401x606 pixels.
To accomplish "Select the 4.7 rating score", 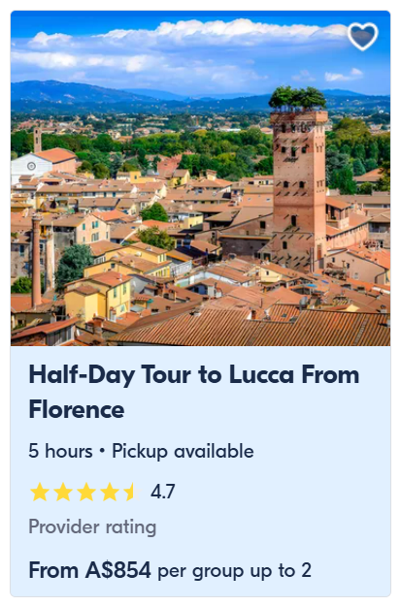I will [x=162, y=492].
